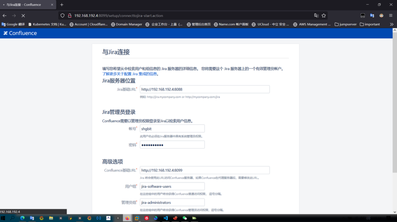Click the Confluence logo in header

click(20, 33)
